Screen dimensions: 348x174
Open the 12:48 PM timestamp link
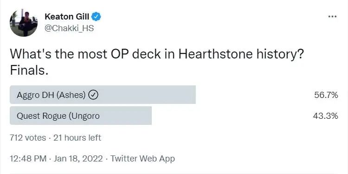point(28,159)
